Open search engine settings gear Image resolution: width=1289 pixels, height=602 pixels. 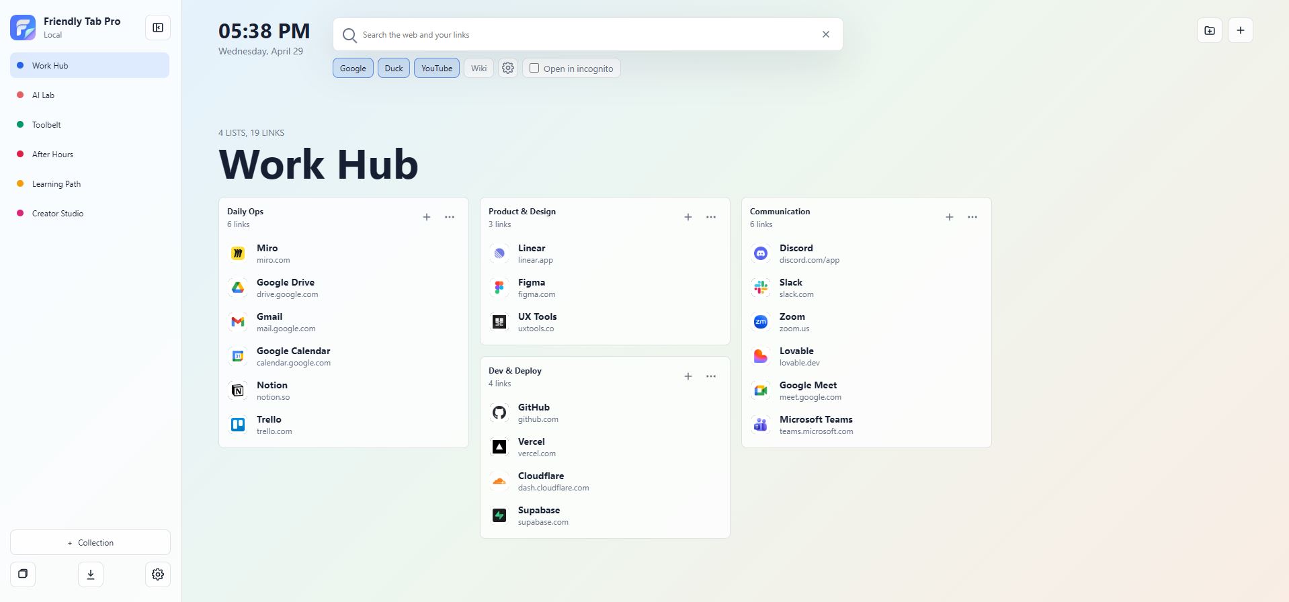point(508,68)
